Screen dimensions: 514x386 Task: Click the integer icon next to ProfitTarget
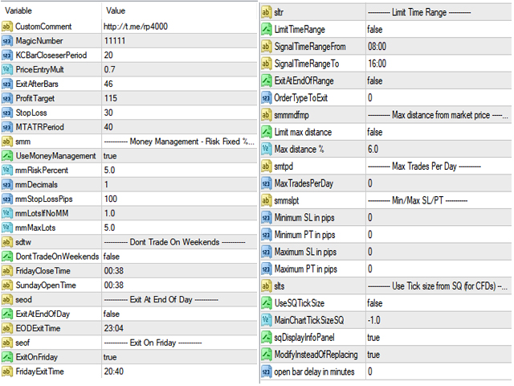click(7, 98)
